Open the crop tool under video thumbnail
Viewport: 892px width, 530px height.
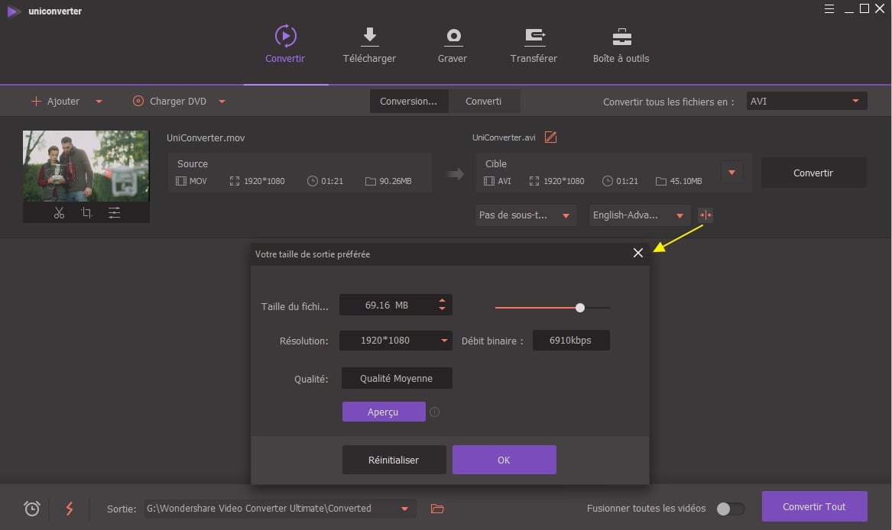(x=86, y=213)
